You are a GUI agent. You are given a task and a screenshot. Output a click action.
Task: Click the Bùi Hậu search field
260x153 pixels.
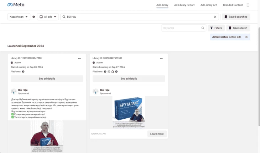140,17
